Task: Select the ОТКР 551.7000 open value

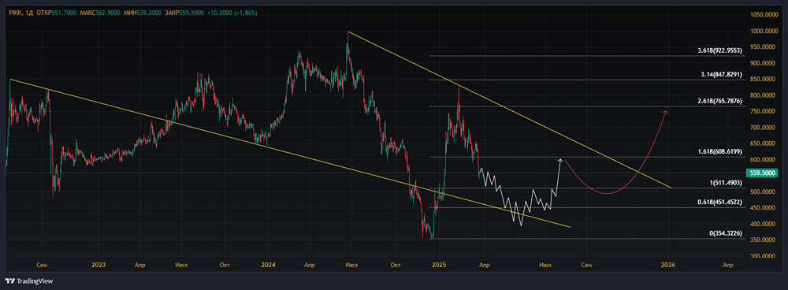Action: tap(56, 13)
